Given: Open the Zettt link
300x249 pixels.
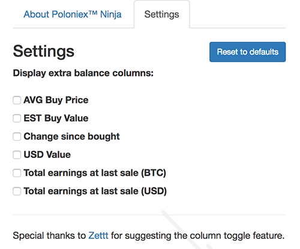Looking at the screenshot, I should coord(98,235).
